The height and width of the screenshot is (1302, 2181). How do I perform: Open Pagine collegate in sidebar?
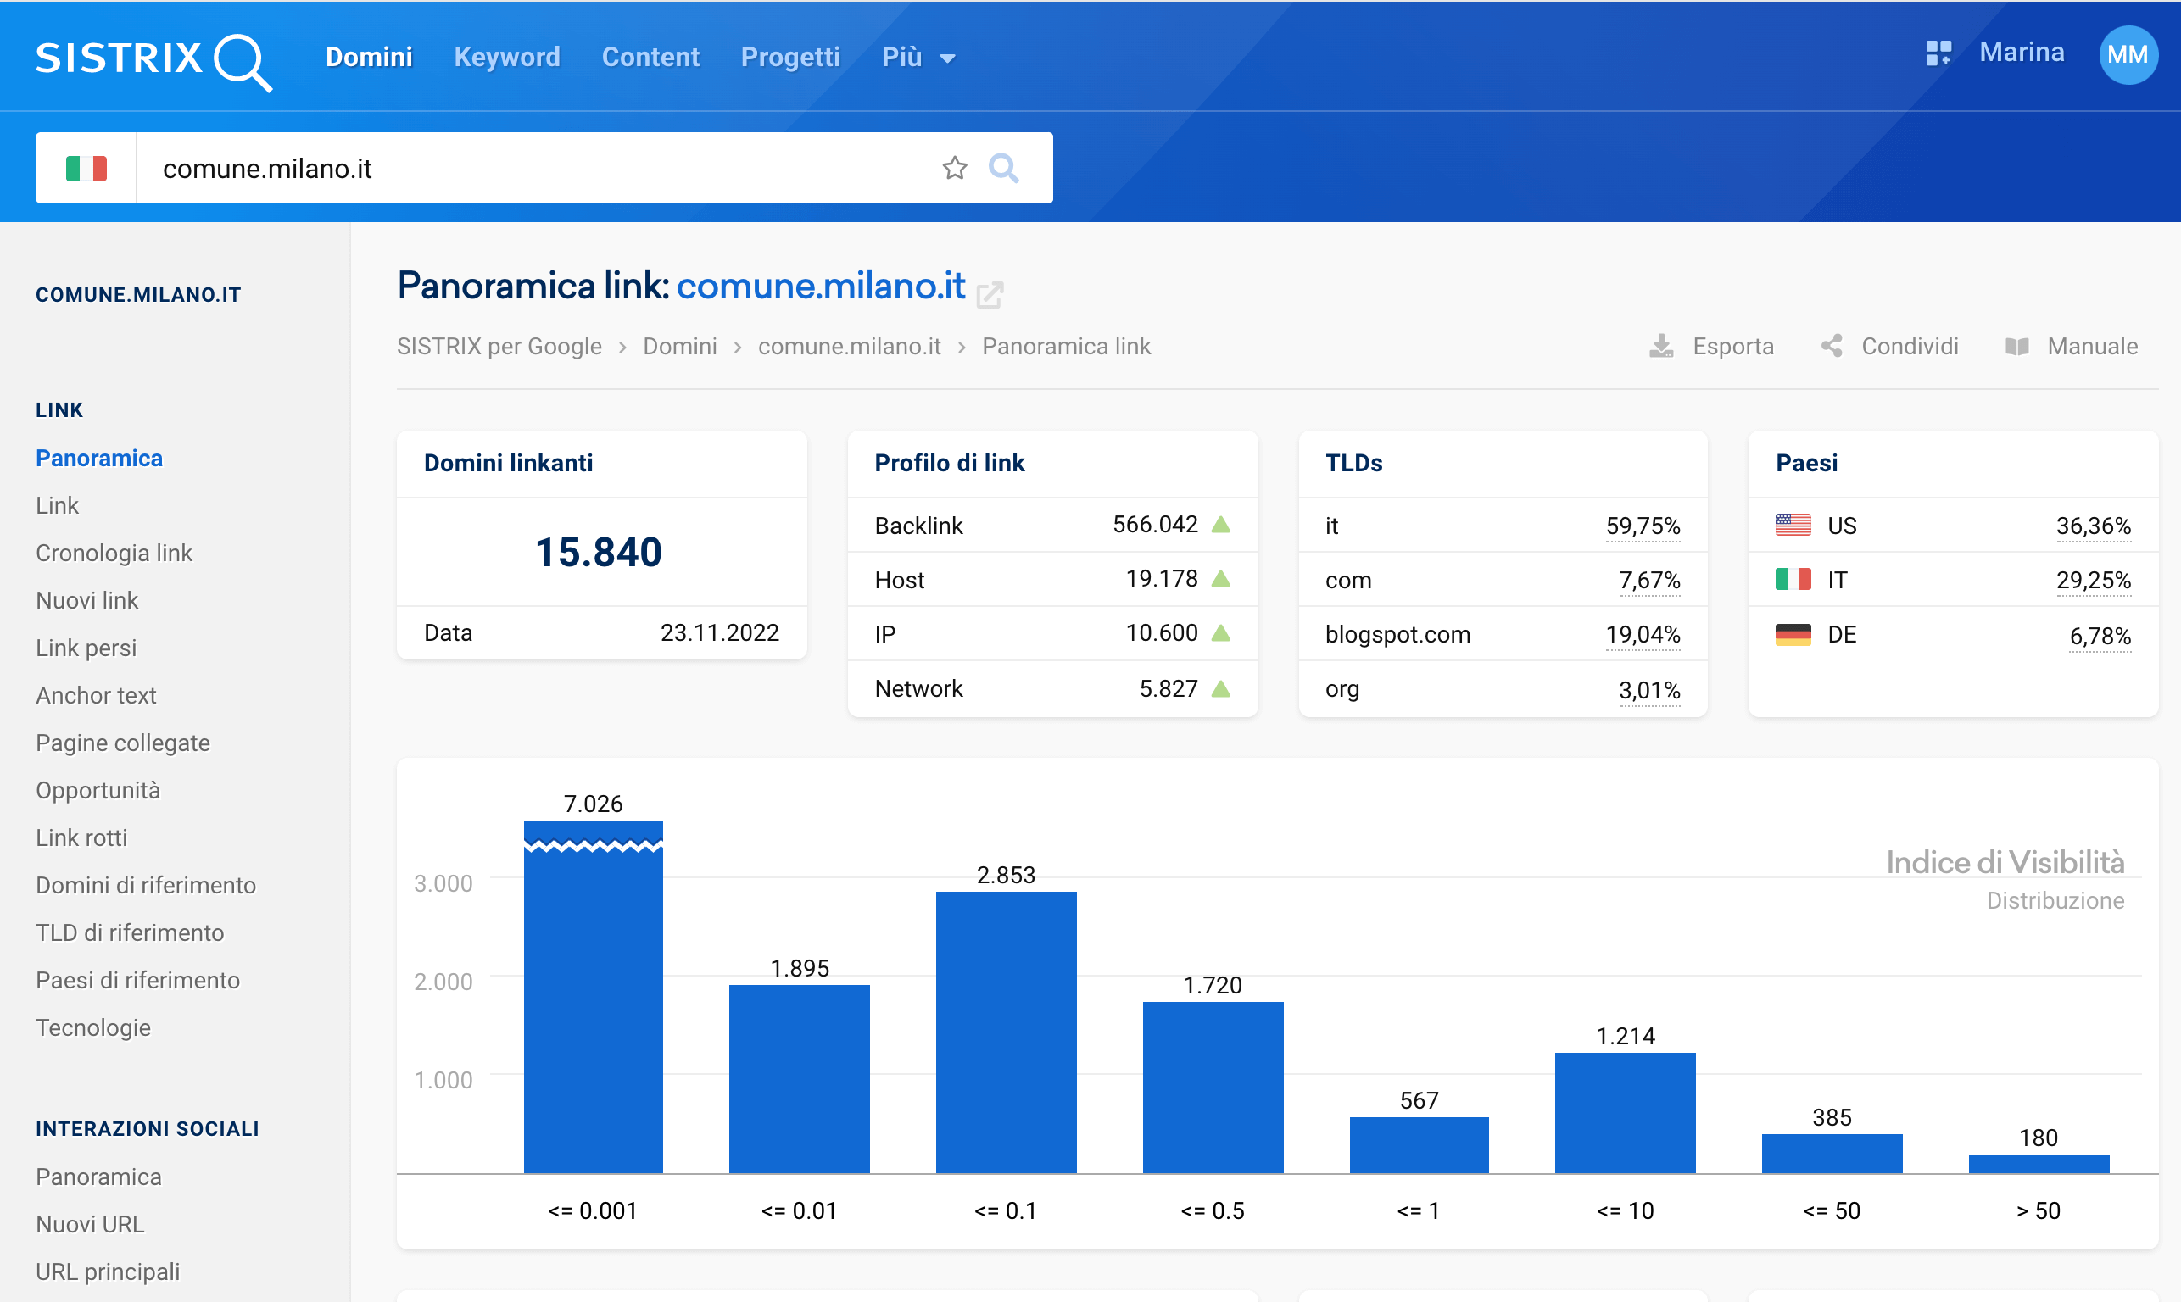[123, 743]
